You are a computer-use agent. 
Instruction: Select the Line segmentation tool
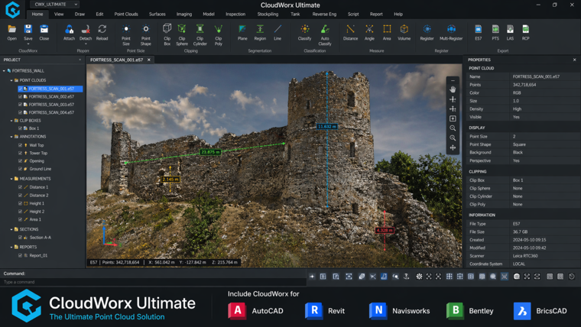[x=278, y=29]
